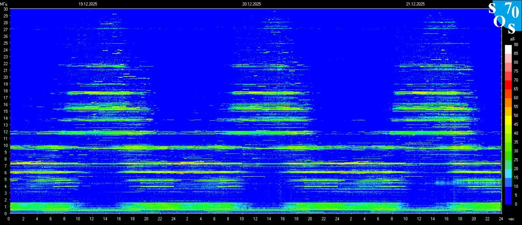
Task: Click the 12 MHz frequency tick label
Action: tap(5, 132)
